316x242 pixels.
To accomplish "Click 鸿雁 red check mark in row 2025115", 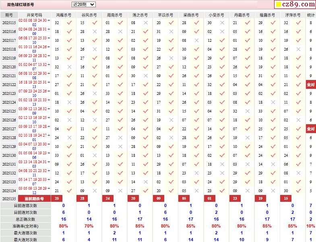I will [x=70, y=23].
